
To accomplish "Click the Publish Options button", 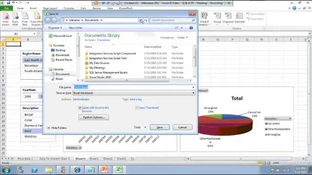I will pyautogui.click(x=94, y=117).
